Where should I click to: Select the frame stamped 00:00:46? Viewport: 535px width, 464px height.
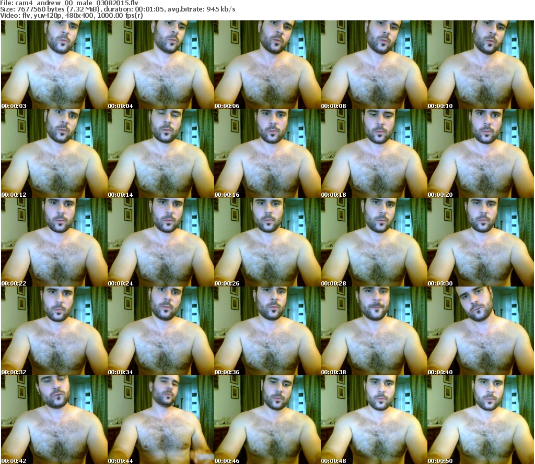[267, 420]
